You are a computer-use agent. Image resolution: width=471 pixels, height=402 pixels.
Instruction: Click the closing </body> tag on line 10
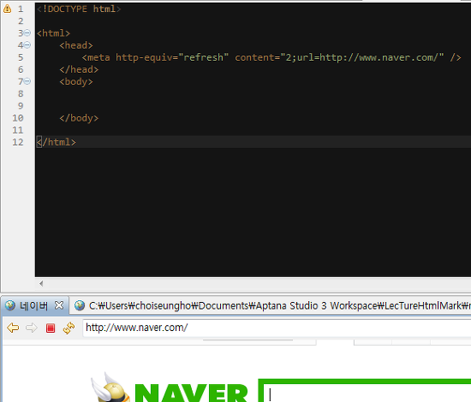(x=79, y=118)
